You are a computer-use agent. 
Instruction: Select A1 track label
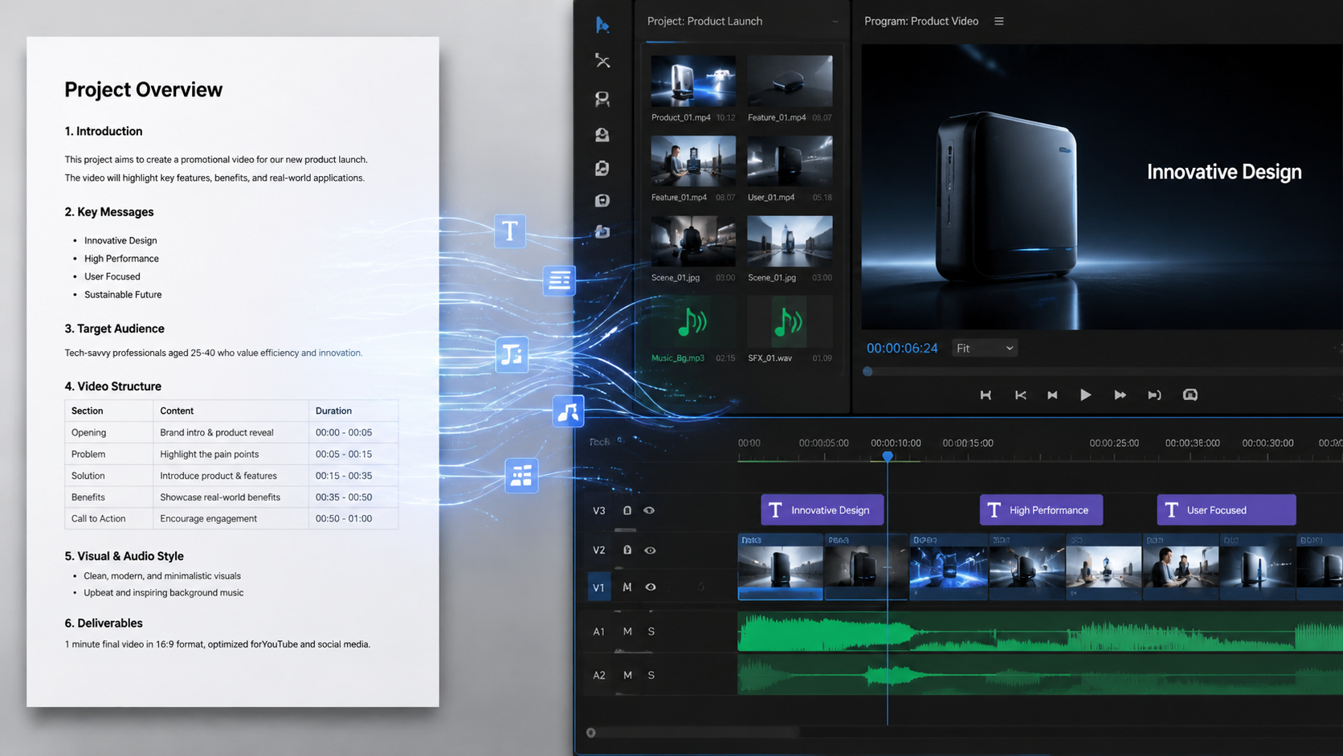(x=598, y=631)
